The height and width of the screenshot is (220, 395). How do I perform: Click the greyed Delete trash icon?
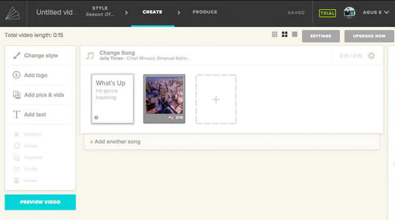coord(16,180)
